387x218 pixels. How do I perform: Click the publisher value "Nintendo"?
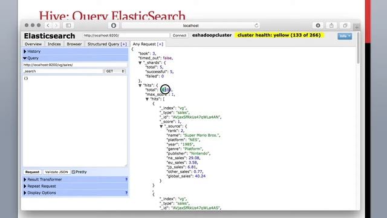tap(200, 153)
